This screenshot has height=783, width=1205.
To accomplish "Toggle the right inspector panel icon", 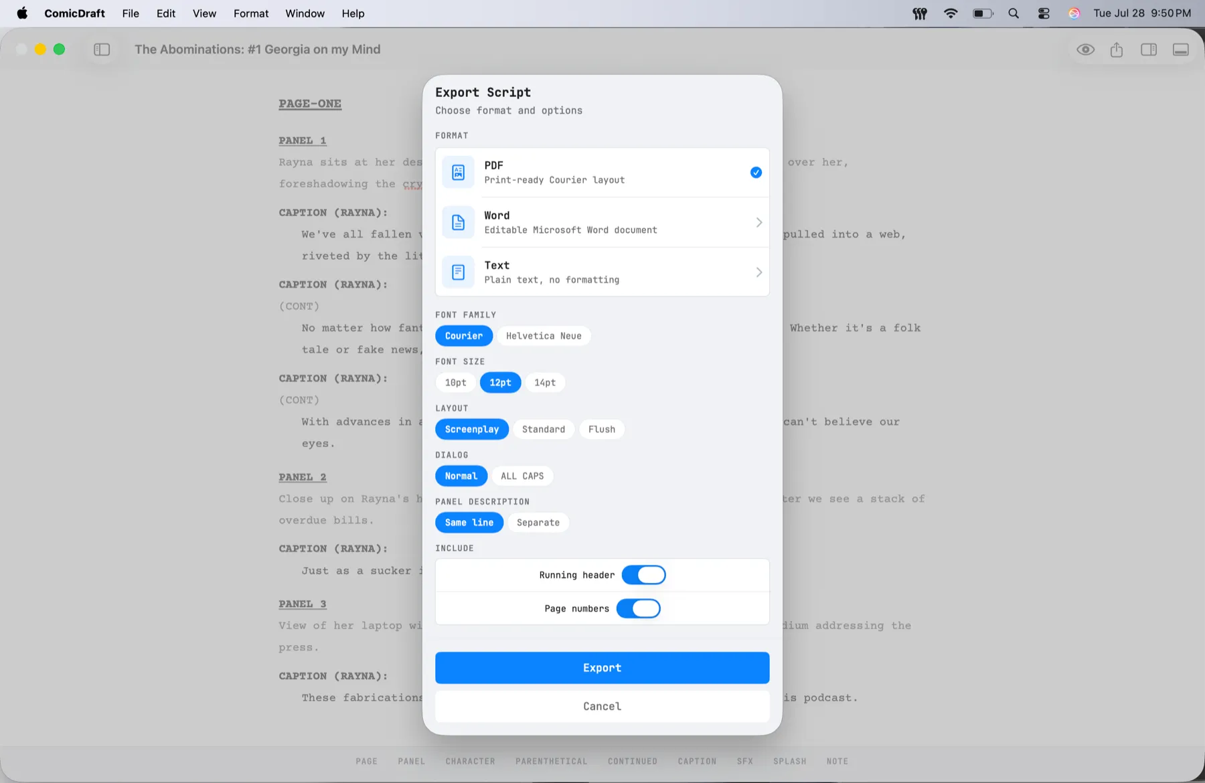I will 1149,50.
